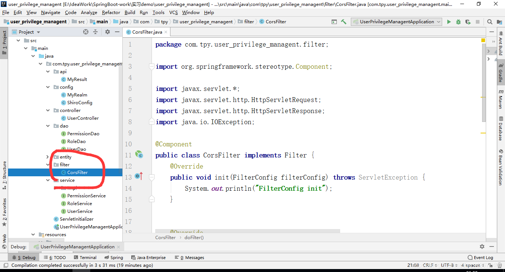Image resolution: width=505 pixels, height=272 pixels.
Task: Click implements-method gutter icon at line 13
Action: (139, 177)
